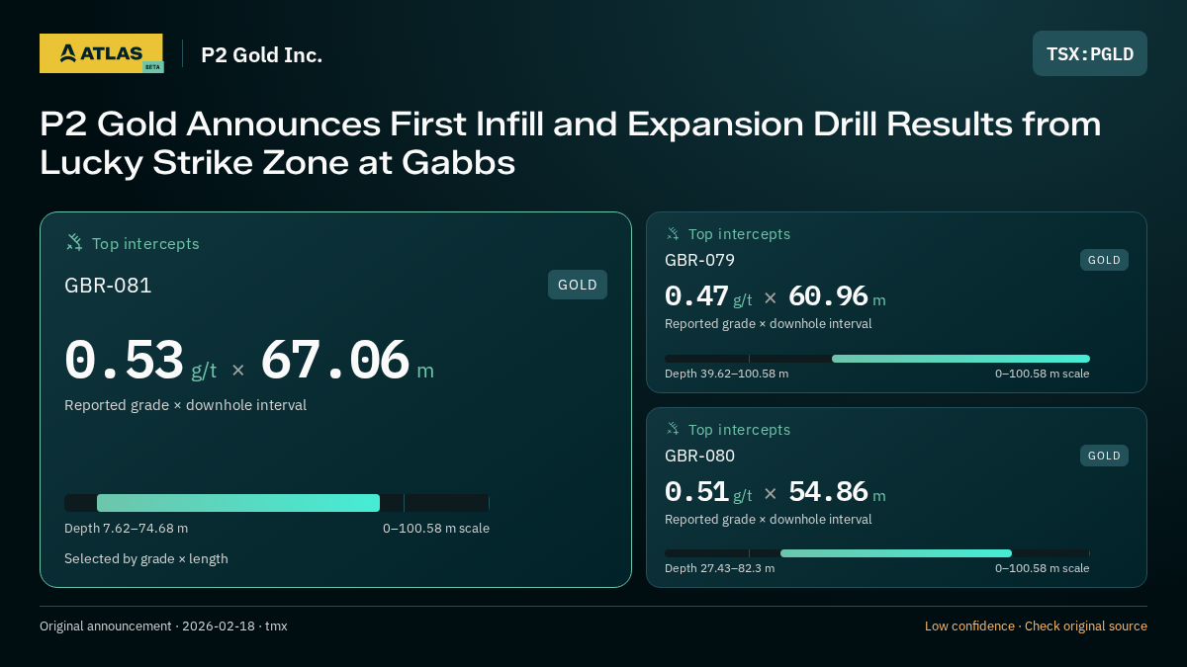This screenshot has width=1187, height=667.
Task: Click the BETA tag on Atlas logo
Action: (x=152, y=67)
